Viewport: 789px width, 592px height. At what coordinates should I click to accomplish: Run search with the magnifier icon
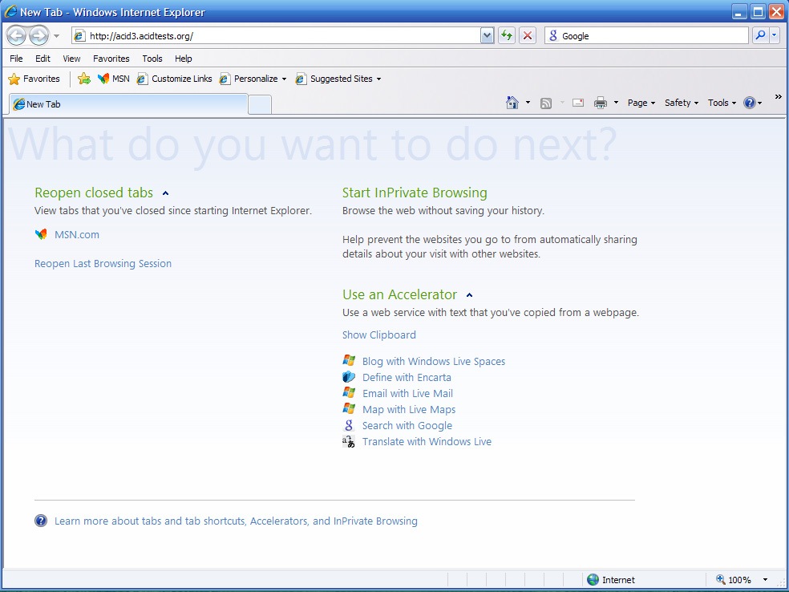(x=760, y=35)
